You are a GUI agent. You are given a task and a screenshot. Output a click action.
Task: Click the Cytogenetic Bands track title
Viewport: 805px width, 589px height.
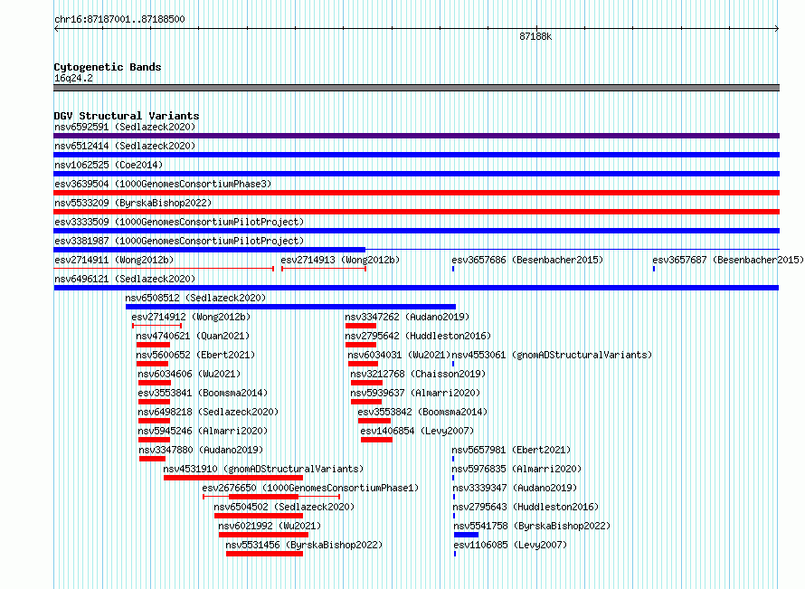(x=108, y=67)
